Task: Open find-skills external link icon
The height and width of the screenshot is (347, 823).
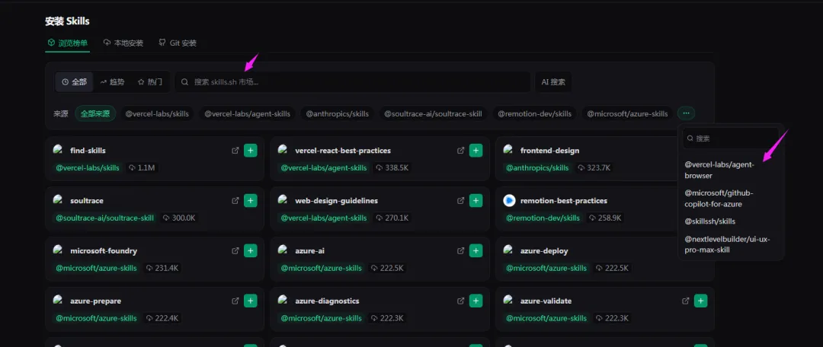Action: (x=235, y=151)
